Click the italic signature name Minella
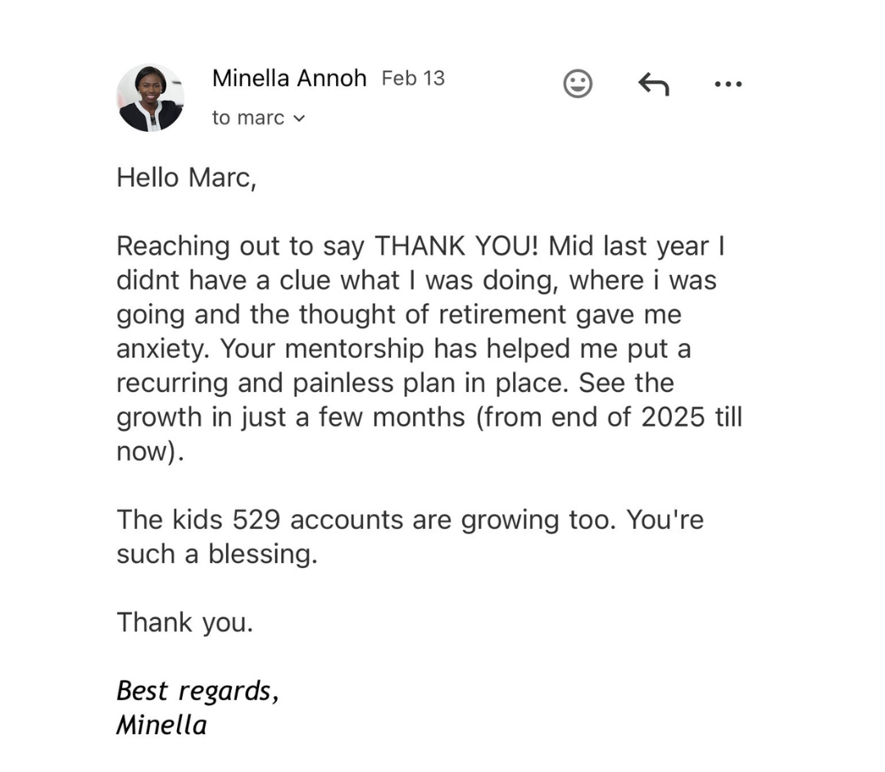 (x=161, y=725)
